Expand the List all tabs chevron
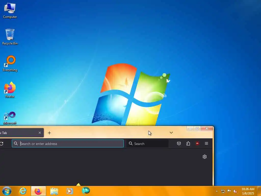261x196 pixels. [x=171, y=133]
